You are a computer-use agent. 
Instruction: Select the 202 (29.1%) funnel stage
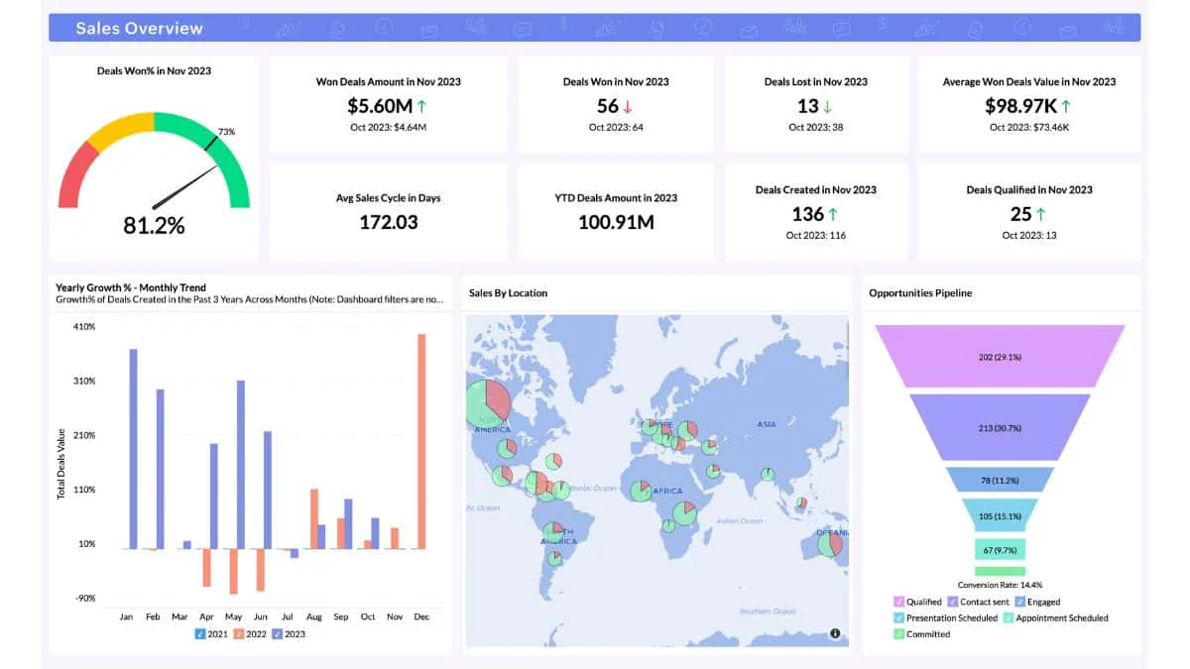click(1000, 356)
